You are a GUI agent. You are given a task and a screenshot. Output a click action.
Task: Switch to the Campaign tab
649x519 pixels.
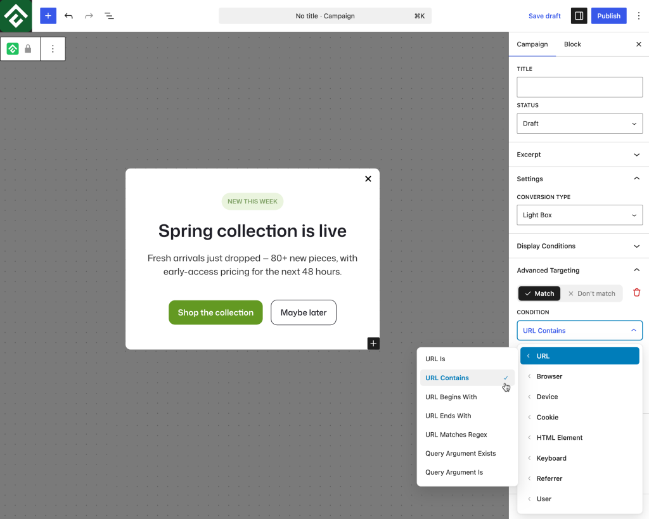532,44
